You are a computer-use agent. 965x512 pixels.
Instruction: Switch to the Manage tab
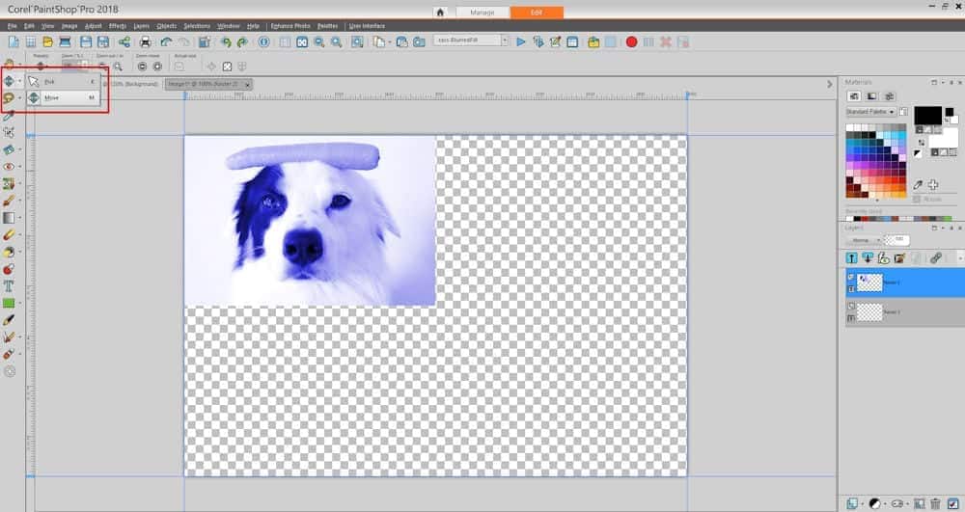(x=482, y=13)
